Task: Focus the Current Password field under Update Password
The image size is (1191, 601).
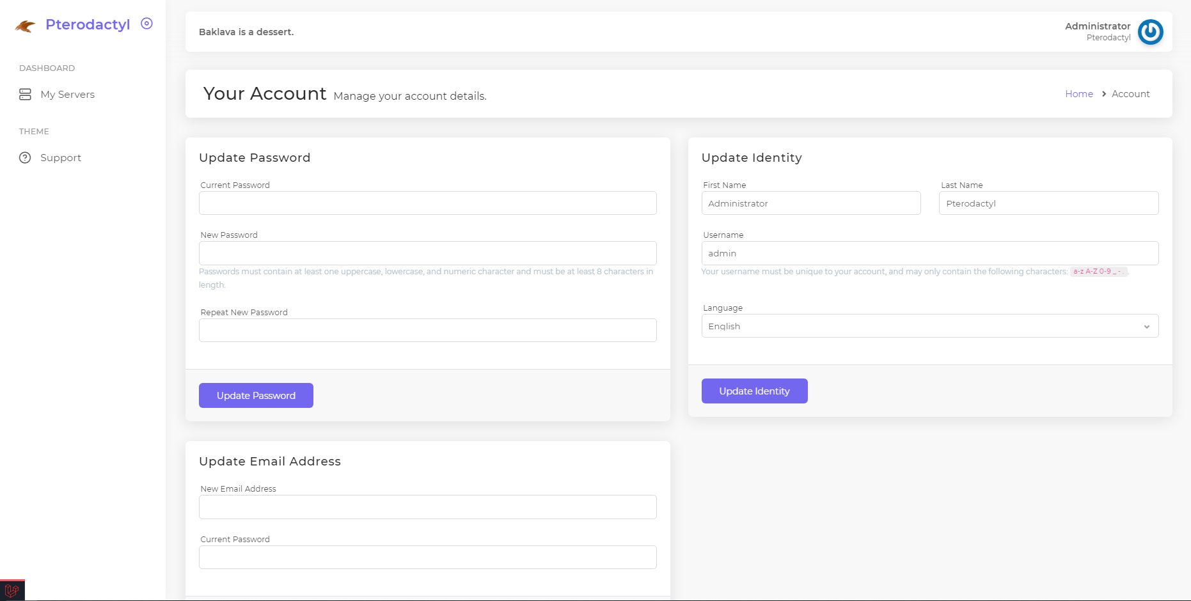Action: (x=427, y=203)
